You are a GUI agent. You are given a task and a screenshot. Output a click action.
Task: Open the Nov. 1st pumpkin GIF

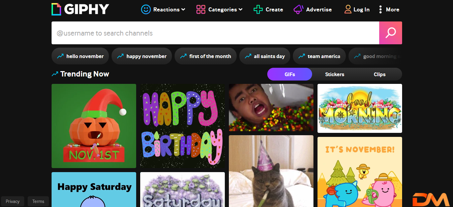coord(94,126)
